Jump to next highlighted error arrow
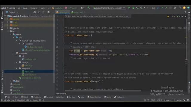The image size is (191, 107). click(185, 16)
